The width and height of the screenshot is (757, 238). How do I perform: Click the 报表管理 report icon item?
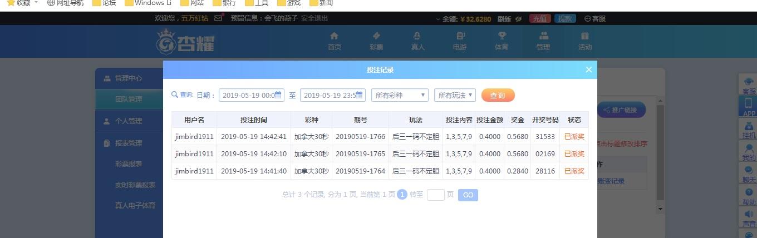[x=107, y=143]
